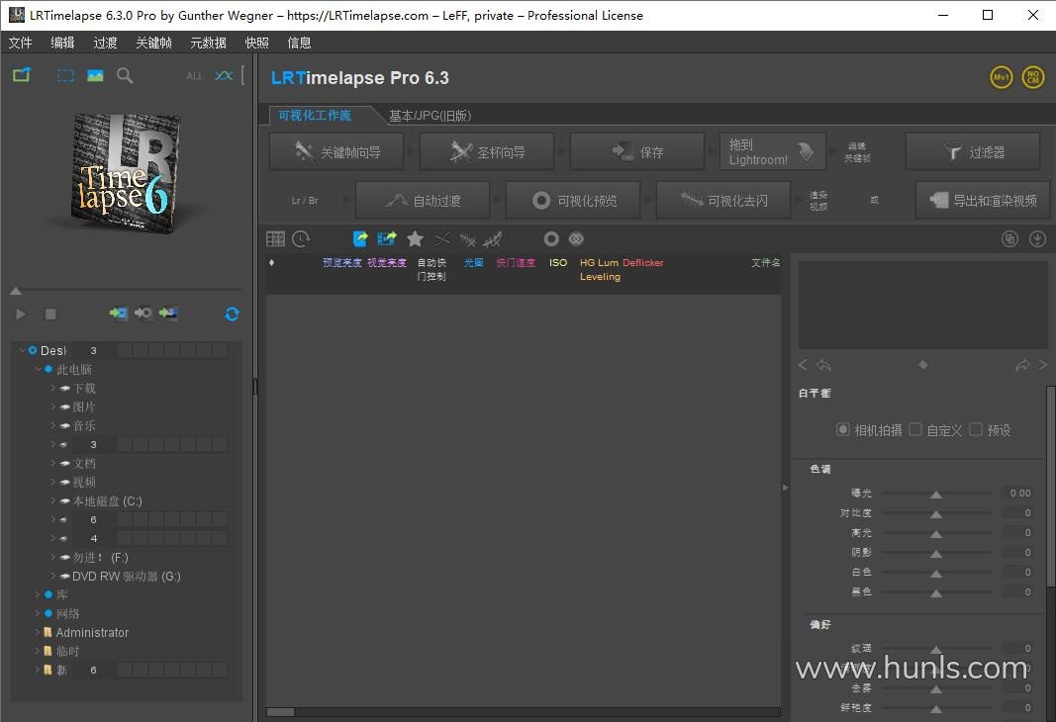Screen dimensions: 1056x722
Task: Expand the 下载 folder
Action: pyautogui.click(x=53, y=389)
